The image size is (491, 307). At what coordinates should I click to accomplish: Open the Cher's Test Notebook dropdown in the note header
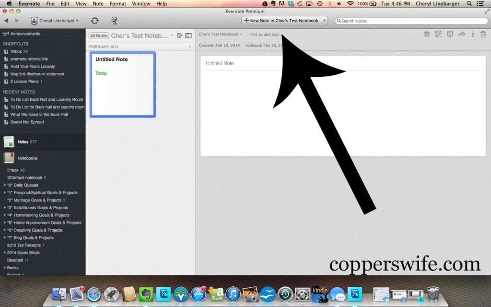(220, 34)
